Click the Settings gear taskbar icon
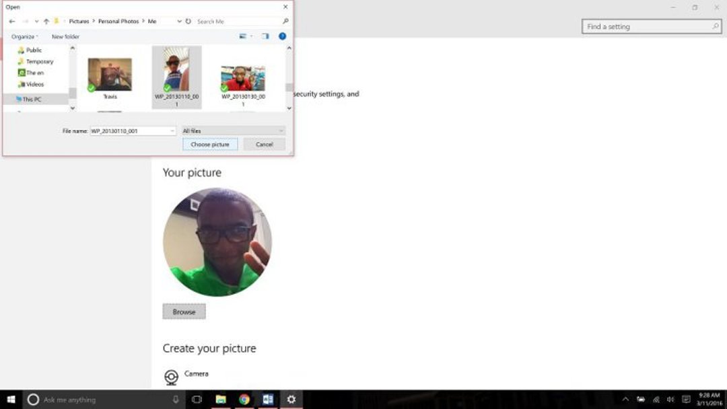727x409 pixels. tap(291, 400)
